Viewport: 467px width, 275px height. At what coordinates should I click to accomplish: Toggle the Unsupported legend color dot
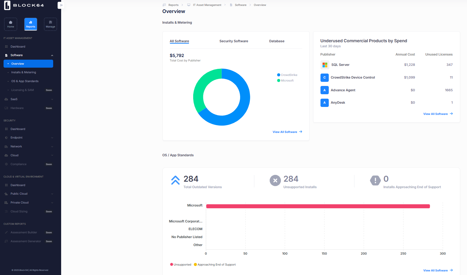[172, 265]
